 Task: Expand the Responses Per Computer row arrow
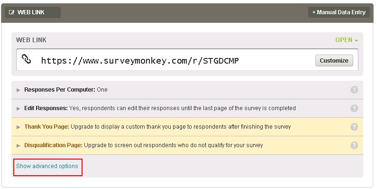pos(18,90)
